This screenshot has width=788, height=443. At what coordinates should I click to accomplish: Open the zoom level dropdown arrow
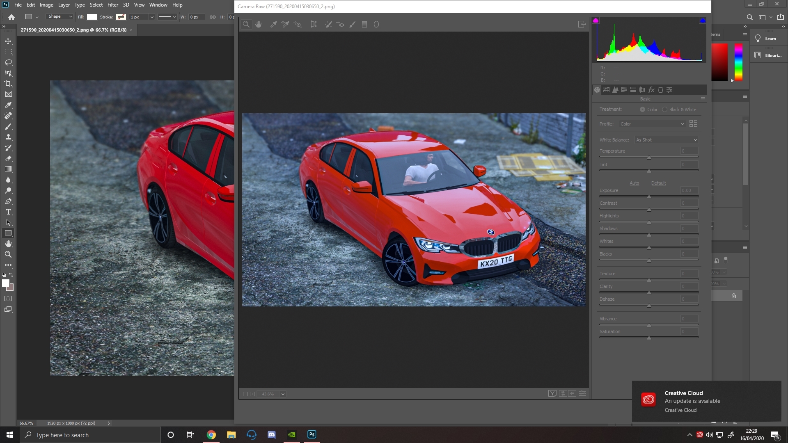pos(283,394)
